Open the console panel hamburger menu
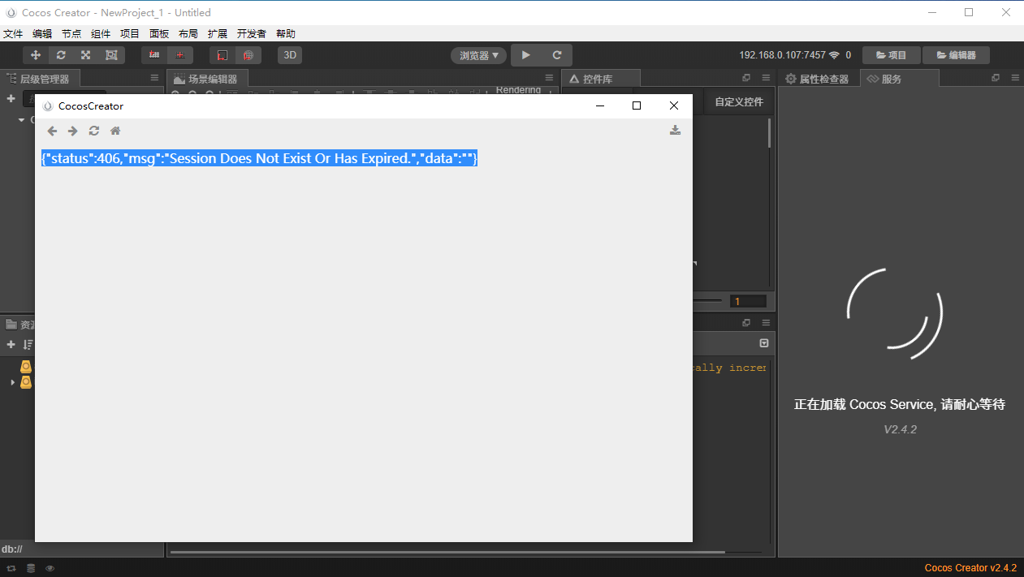The image size is (1024, 577). click(766, 322)
